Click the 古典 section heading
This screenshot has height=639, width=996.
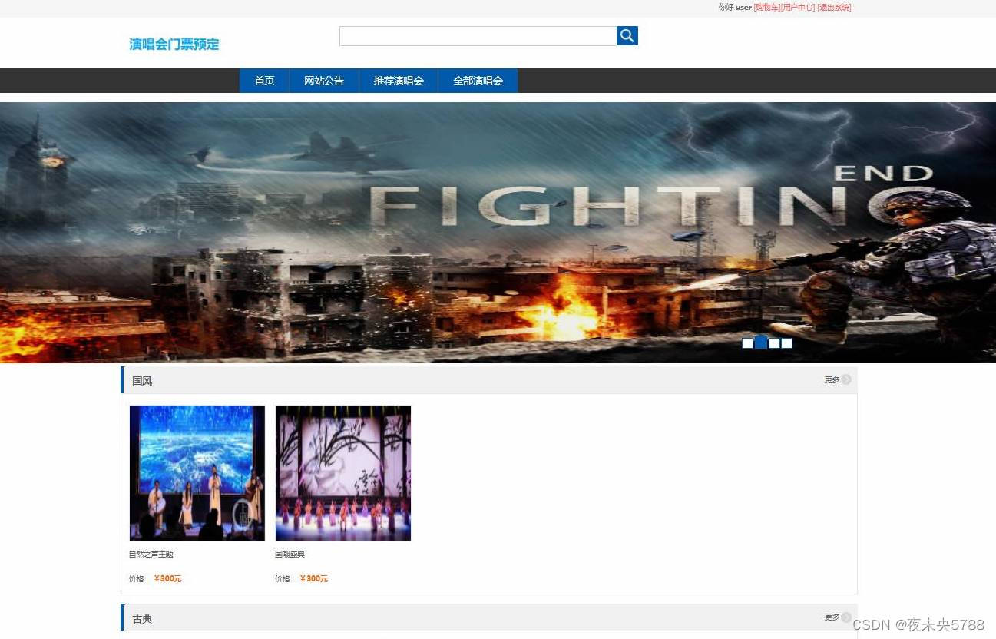142,618
